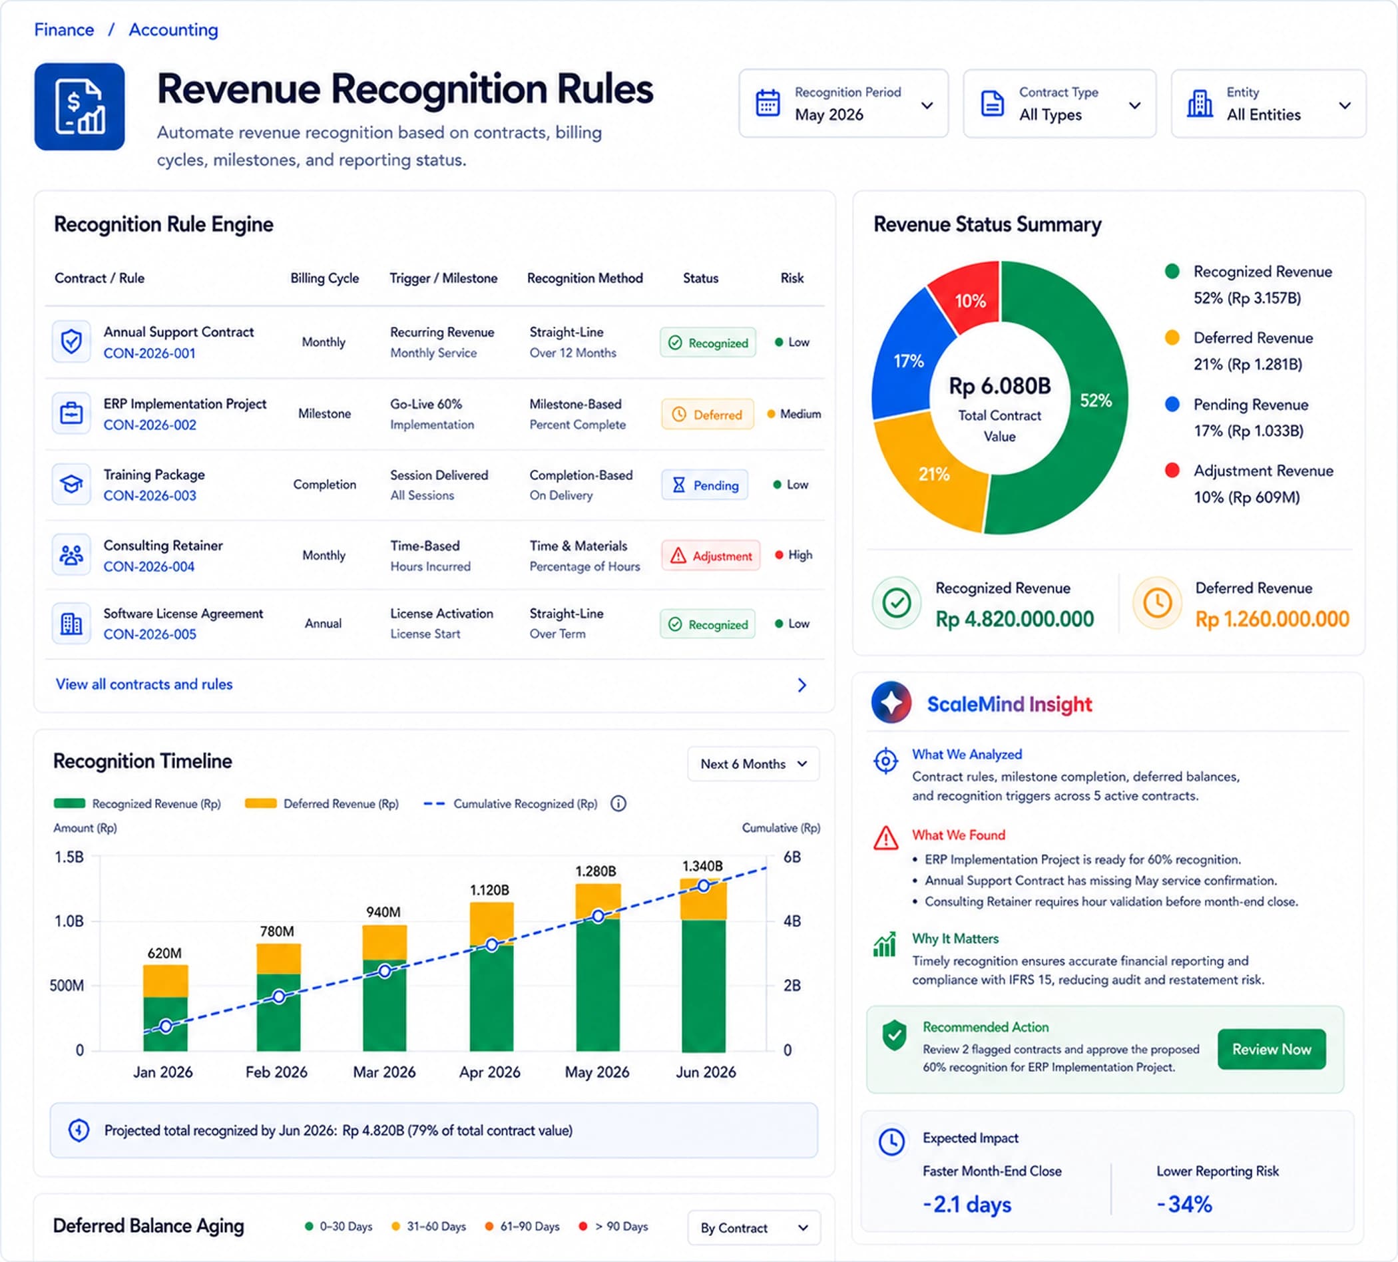Click the chevron arrow for view all contracts
1398x1262 pixels.
802,685
